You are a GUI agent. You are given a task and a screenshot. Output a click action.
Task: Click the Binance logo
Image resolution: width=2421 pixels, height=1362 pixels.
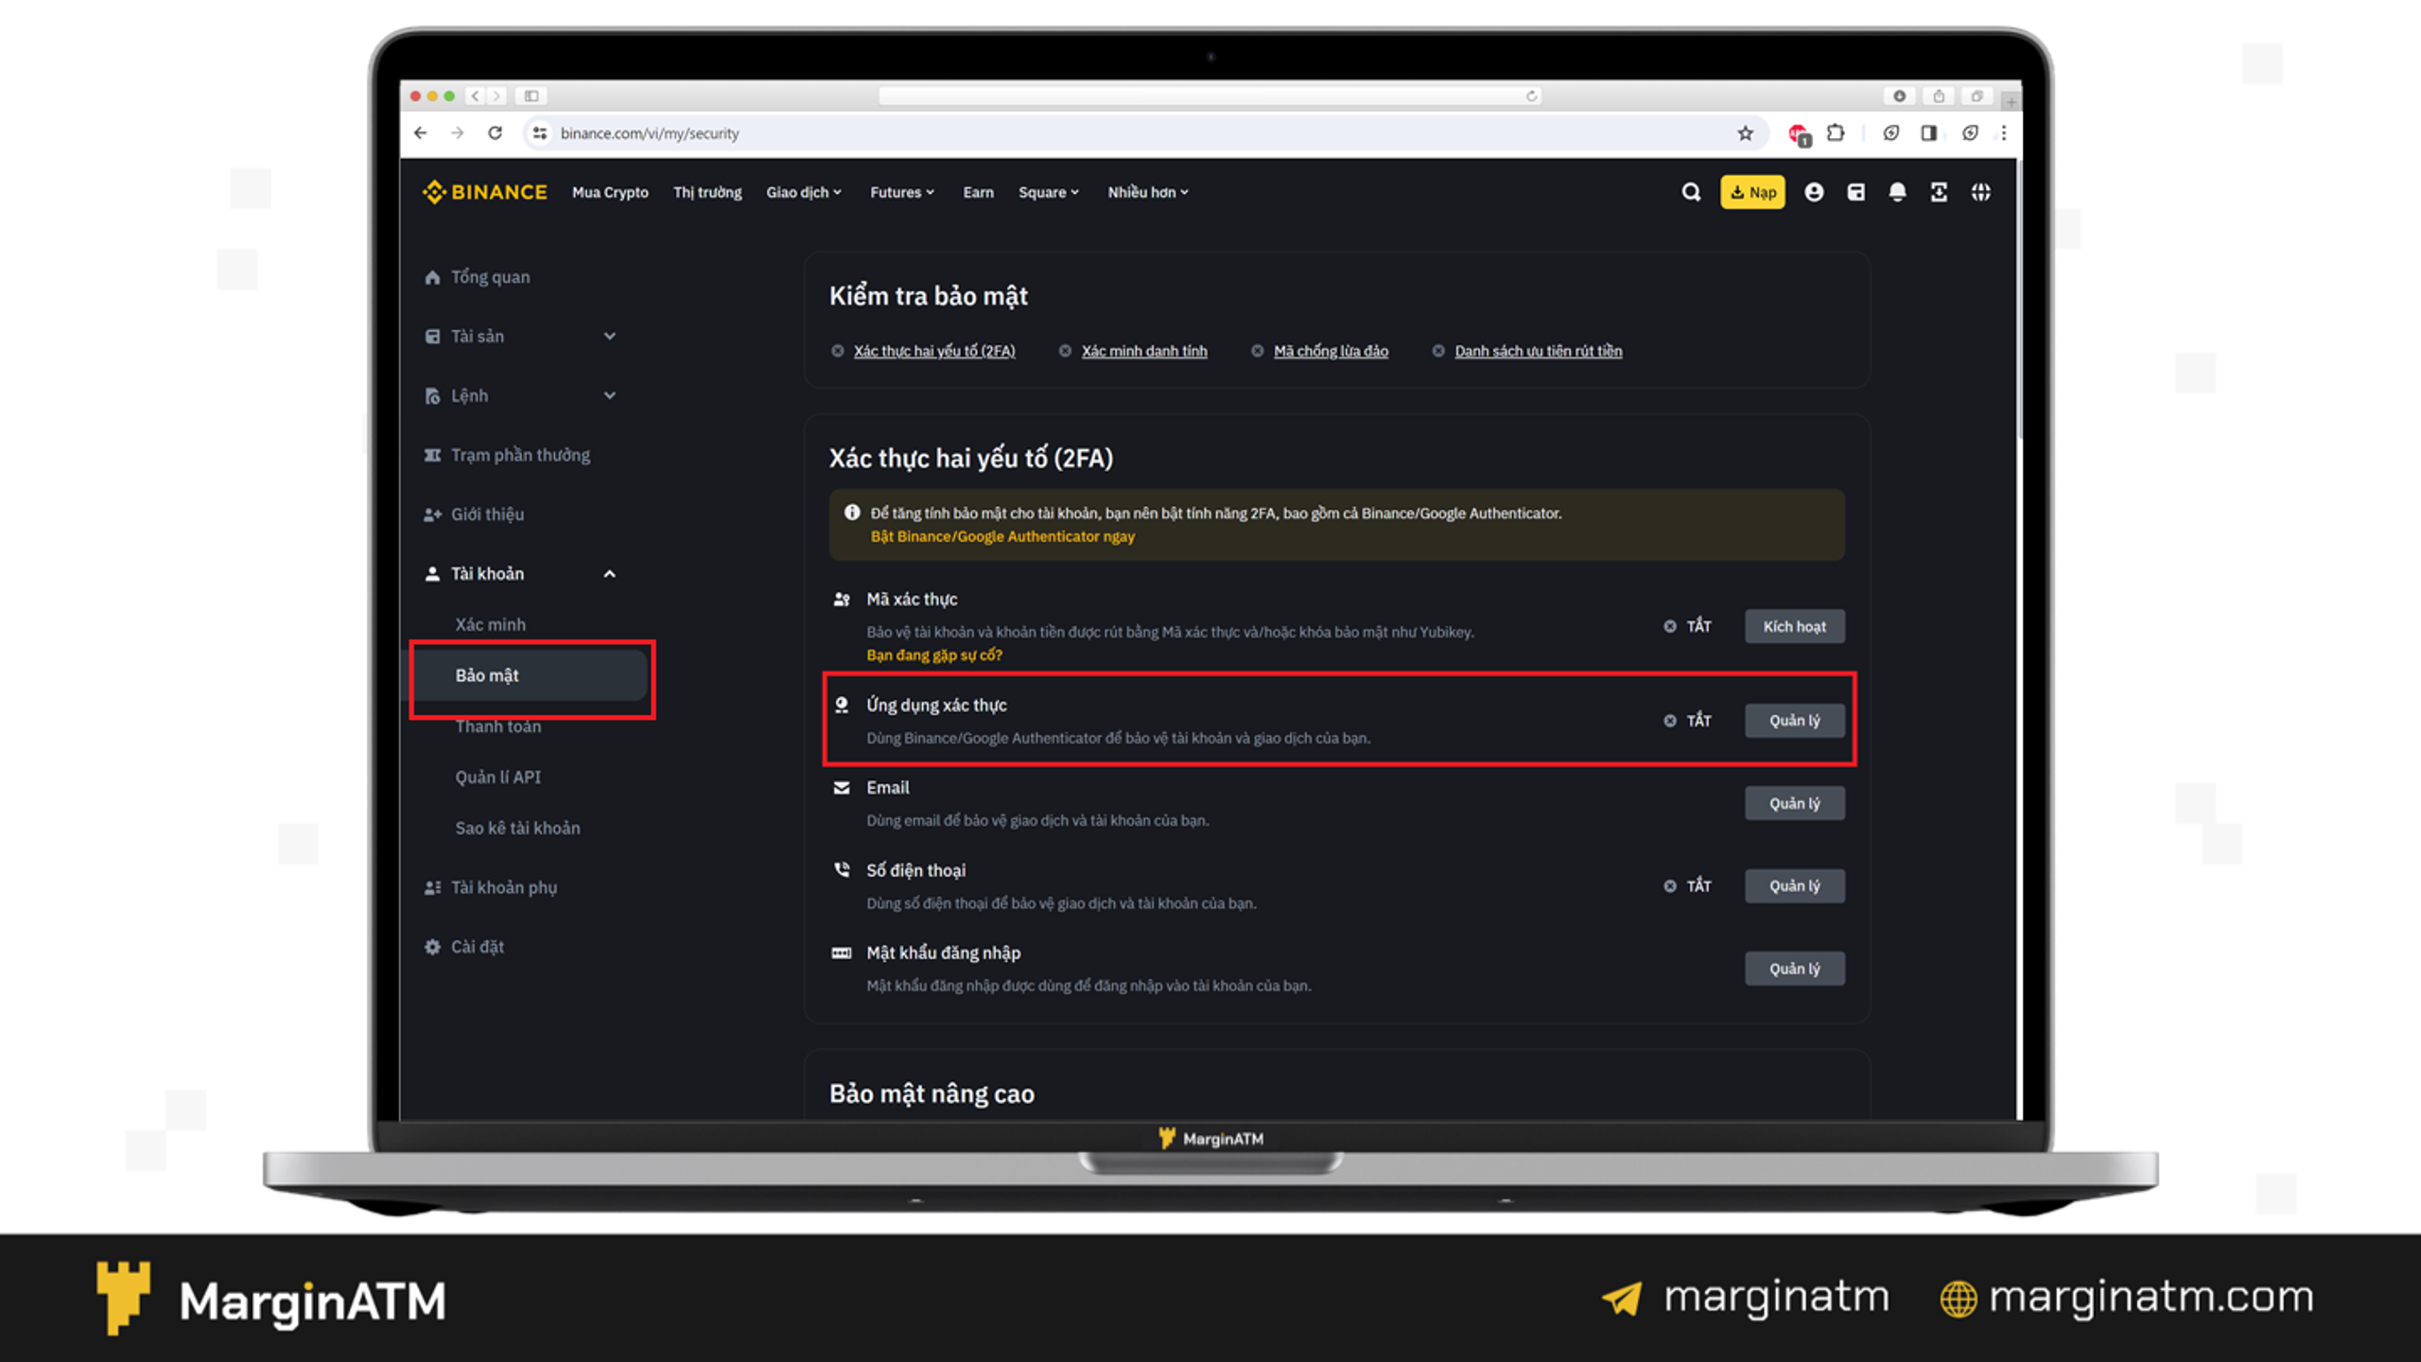click(x=484, y=192)
